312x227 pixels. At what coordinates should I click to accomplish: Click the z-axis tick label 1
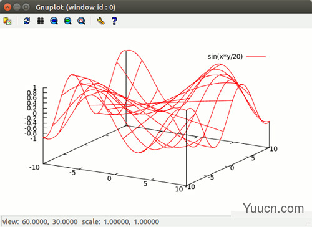point(34,87)
